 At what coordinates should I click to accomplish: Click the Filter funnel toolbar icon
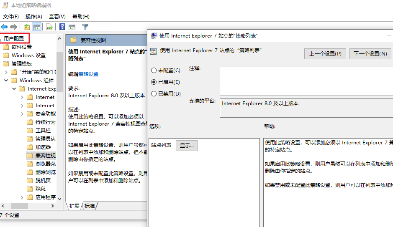pos(85,27)
